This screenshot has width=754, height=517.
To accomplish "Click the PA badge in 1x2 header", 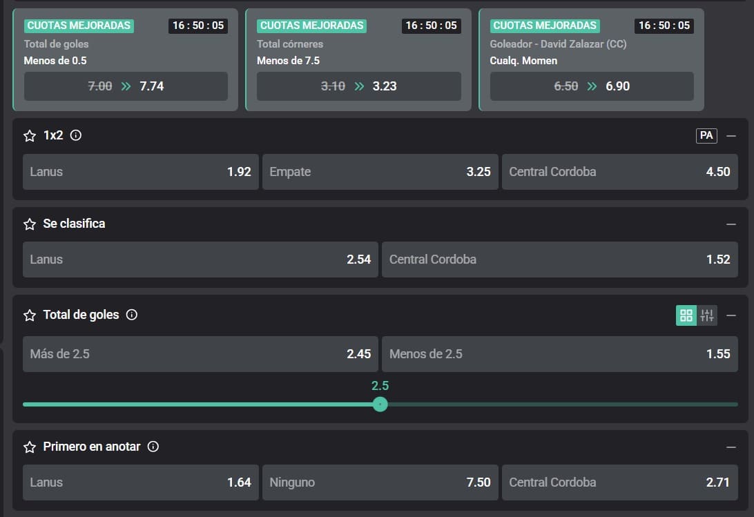I will coord(706,135).
